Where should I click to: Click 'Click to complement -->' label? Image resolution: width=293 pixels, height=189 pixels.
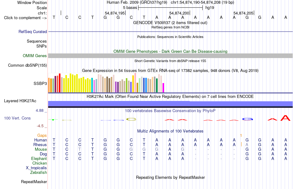point(25,18)
